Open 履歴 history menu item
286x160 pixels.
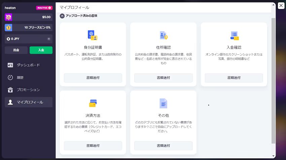[29, 77]
